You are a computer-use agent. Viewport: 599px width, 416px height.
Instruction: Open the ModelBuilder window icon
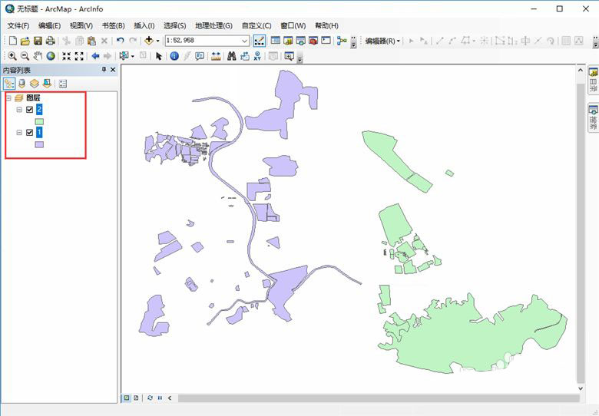pyautogui.click(x=342, y=41)
